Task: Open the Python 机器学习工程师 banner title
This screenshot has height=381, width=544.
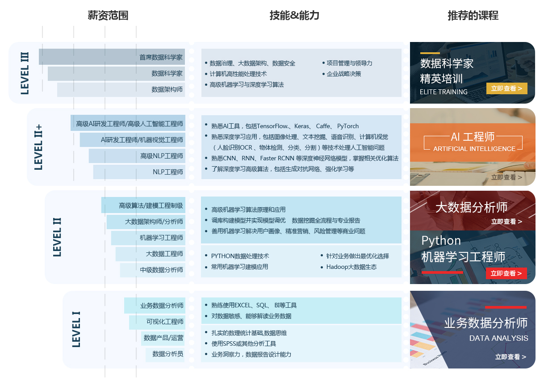Action: pyautogui.click(x=463, y=248)
